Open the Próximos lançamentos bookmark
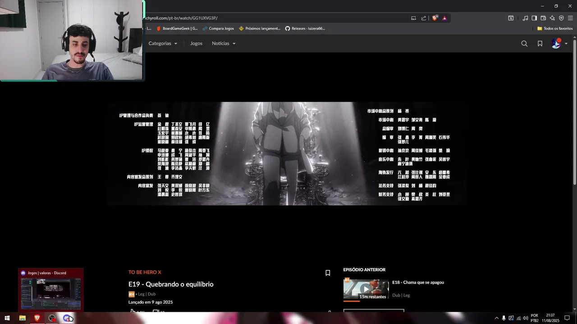 [260, 28]
